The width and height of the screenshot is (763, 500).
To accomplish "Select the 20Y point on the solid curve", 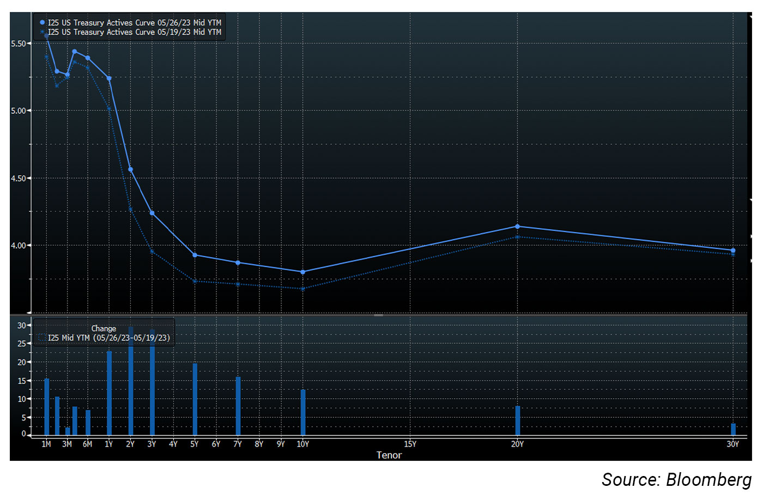I will 517,227.
